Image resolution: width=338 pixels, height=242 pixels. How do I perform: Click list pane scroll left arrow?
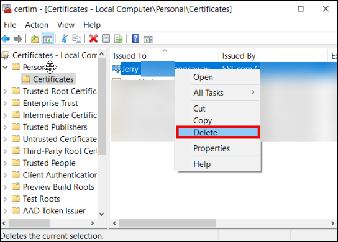114,223
